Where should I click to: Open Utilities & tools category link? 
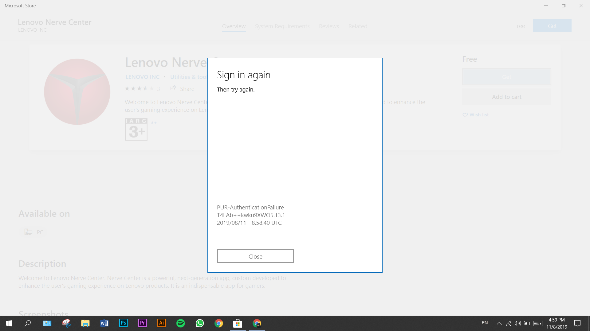click(x=189, y=77)
